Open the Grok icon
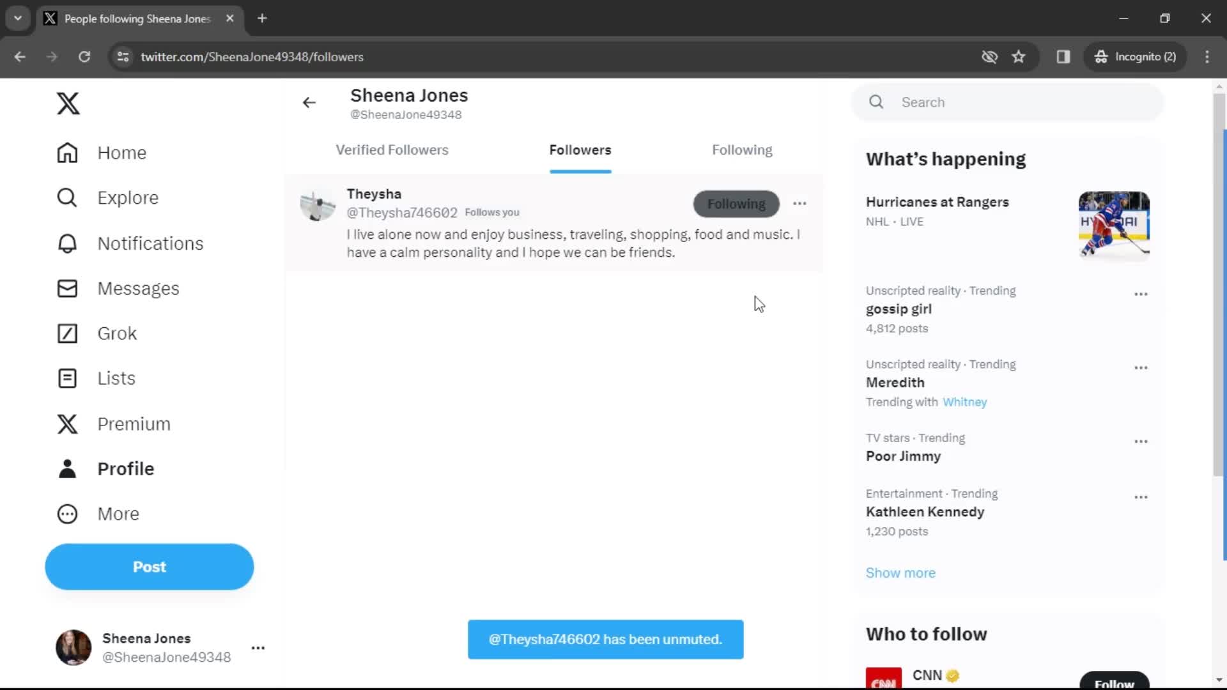Viewport: 1227px width, 690px height. [x=67, y=333]
